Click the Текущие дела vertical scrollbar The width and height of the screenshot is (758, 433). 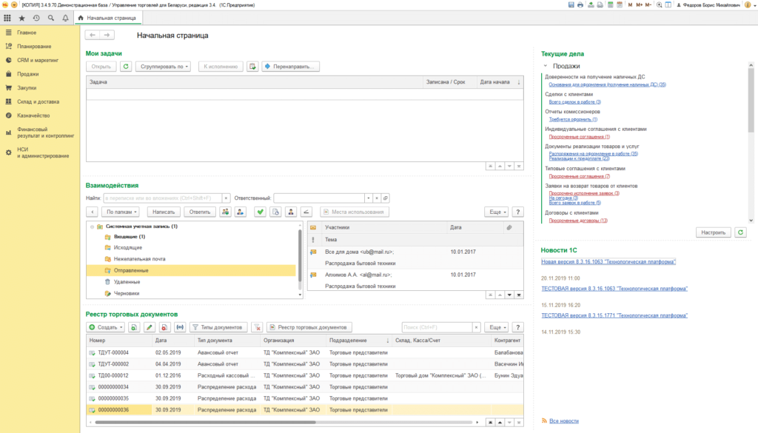(x=751, y=99)
